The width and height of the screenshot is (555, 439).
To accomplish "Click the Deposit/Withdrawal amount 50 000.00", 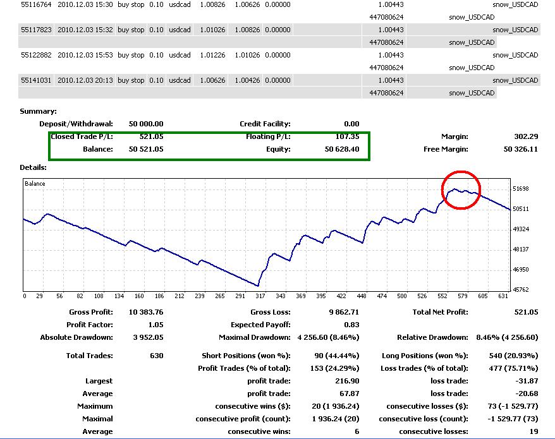I will tap(146, 124).
